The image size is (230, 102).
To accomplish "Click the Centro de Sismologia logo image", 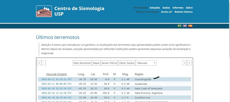I will (x=44, y=11).
